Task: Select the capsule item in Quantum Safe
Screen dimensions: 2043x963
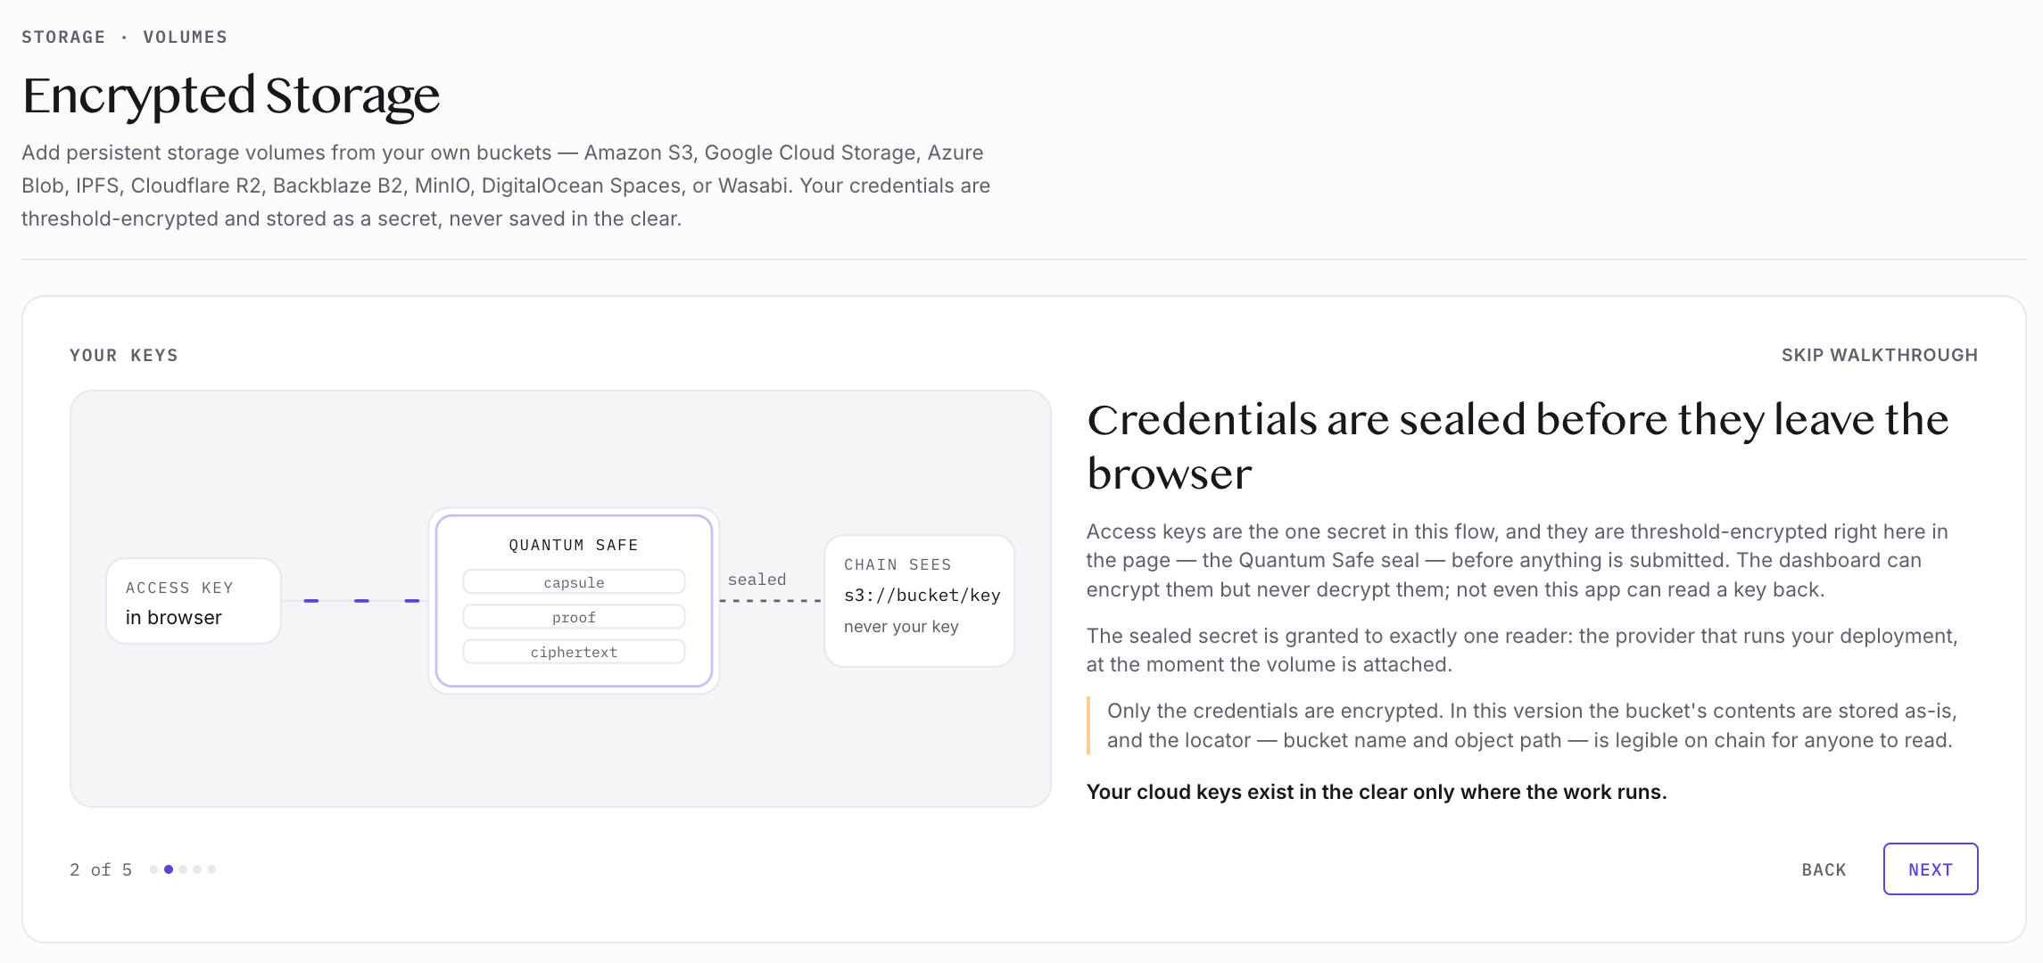Action: click(x=574, y=582)
